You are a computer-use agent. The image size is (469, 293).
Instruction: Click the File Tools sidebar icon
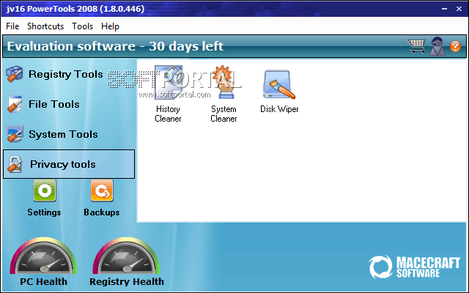click(15, 104)
